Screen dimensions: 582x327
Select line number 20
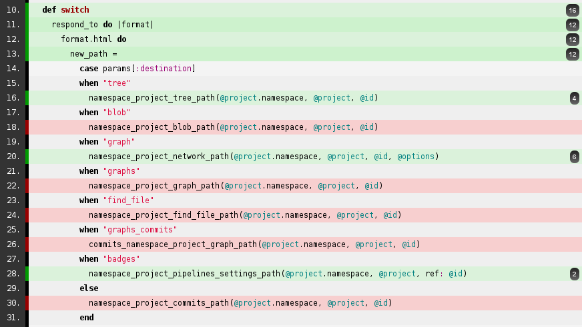tap(13, 157)
